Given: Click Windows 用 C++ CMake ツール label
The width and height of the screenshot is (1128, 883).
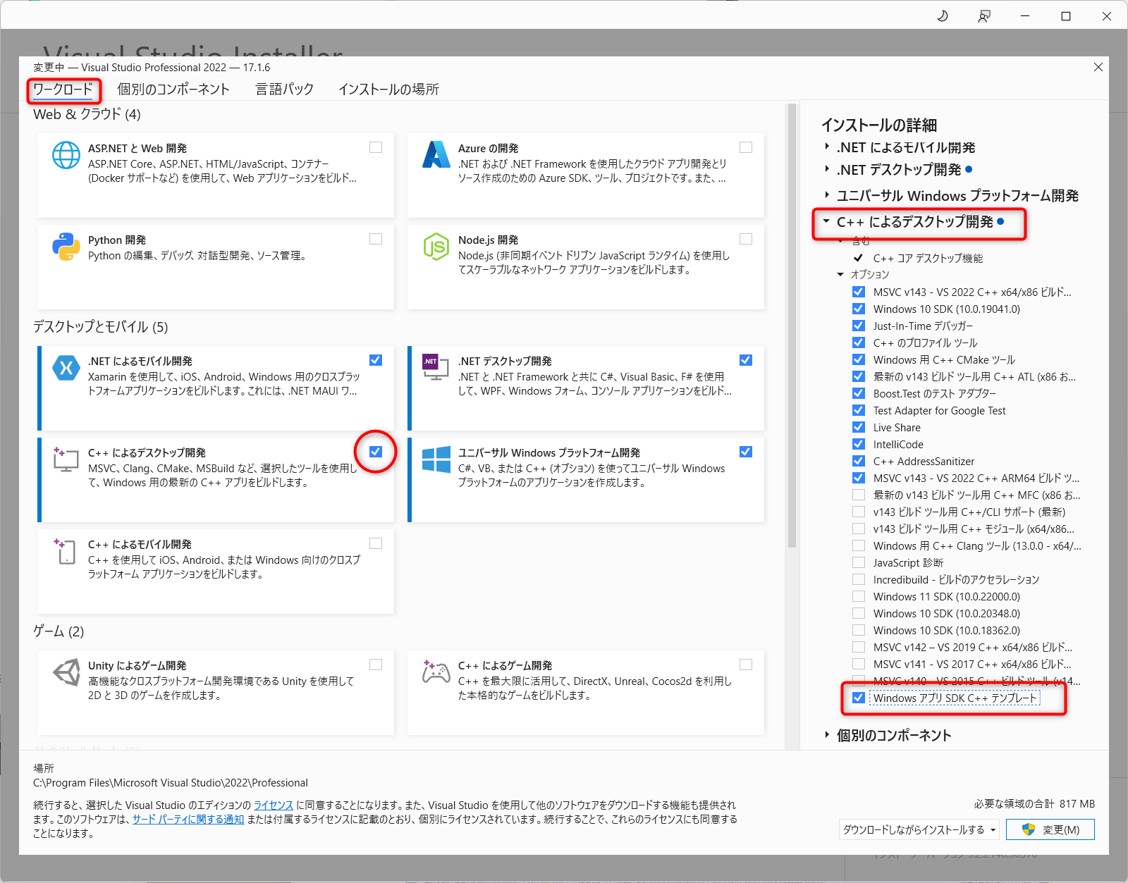Looking at the screenshot, I should (944, 359).
